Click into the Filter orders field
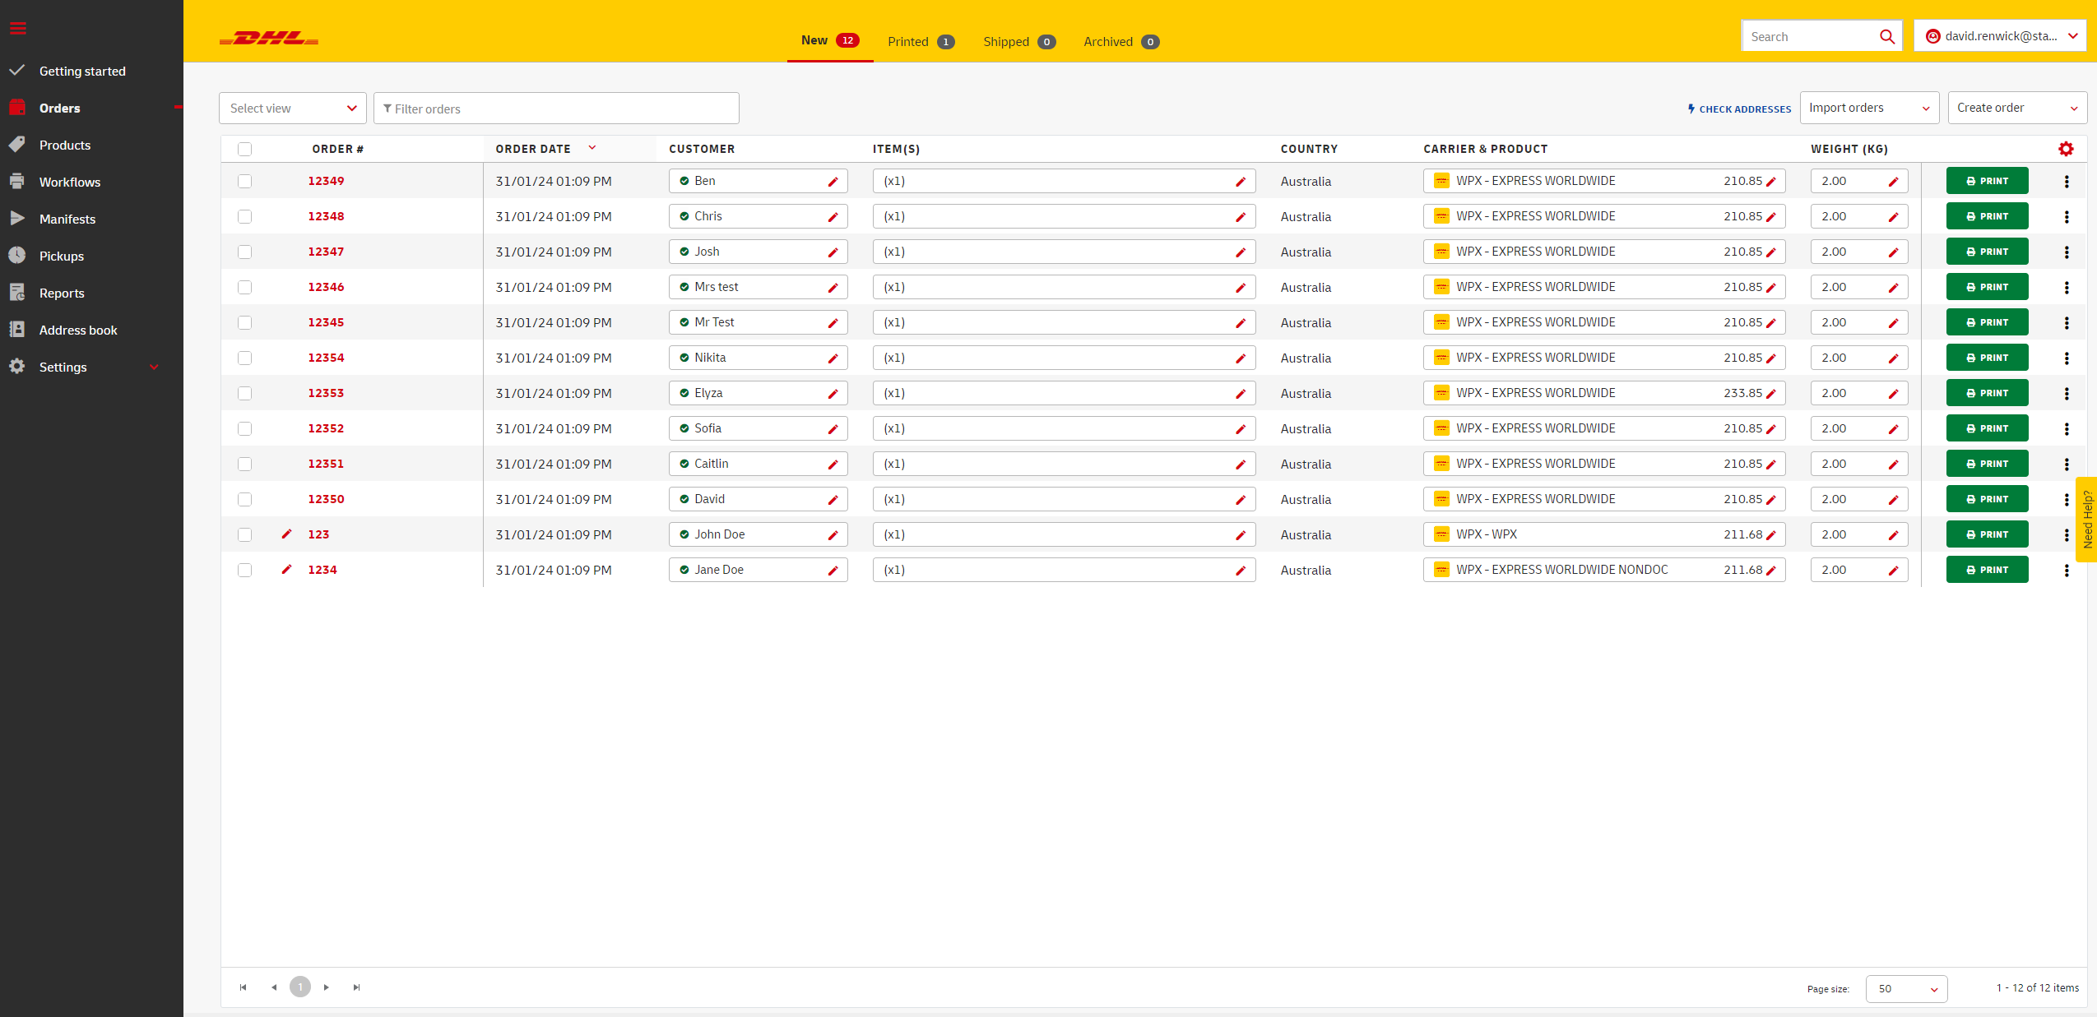Image resolution: width=2097 pixels, height=1017 pixels. pos(556,109)
